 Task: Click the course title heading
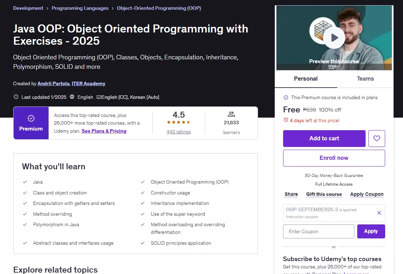coord(131,35)
